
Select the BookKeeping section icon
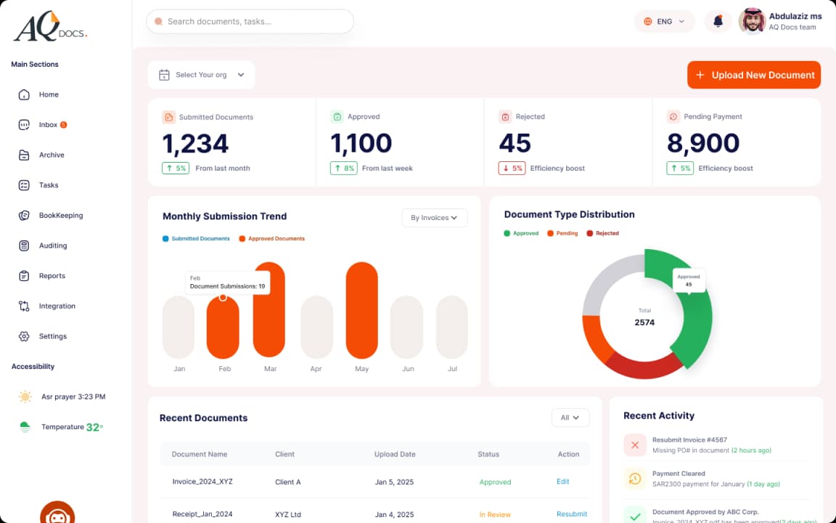(x=25, y=215)
